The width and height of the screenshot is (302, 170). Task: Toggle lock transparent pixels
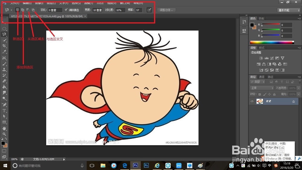point(260,94)
